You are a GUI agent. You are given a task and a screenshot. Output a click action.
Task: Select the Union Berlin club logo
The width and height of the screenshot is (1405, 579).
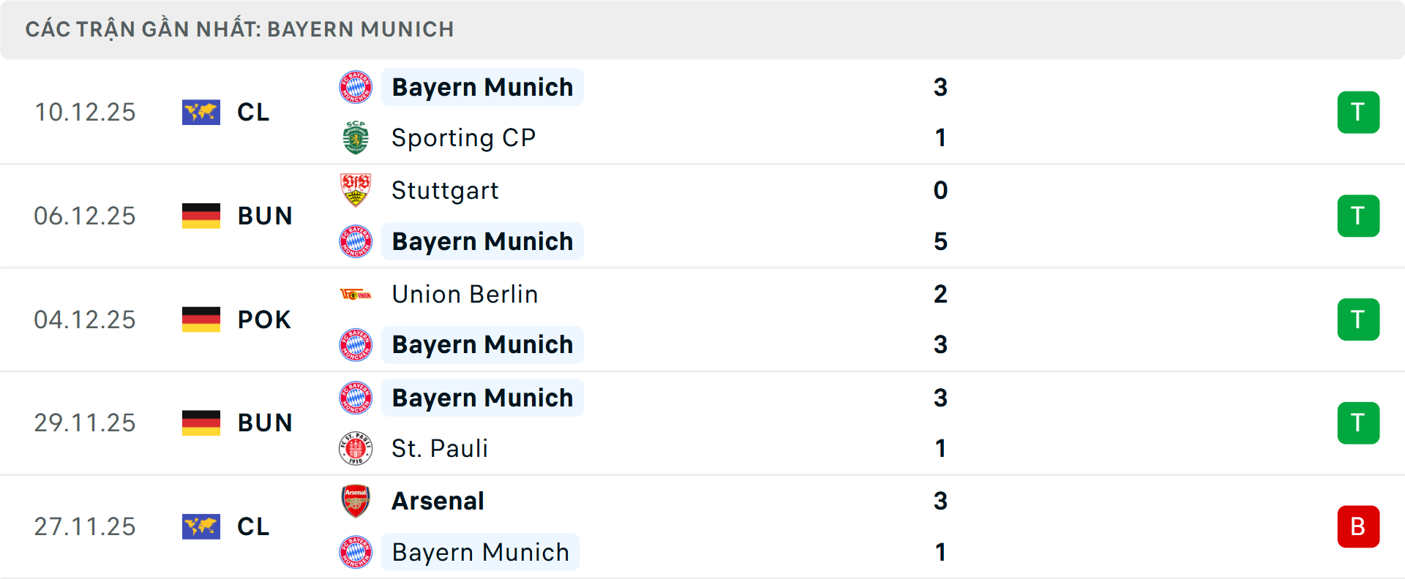tap(356, 294)
